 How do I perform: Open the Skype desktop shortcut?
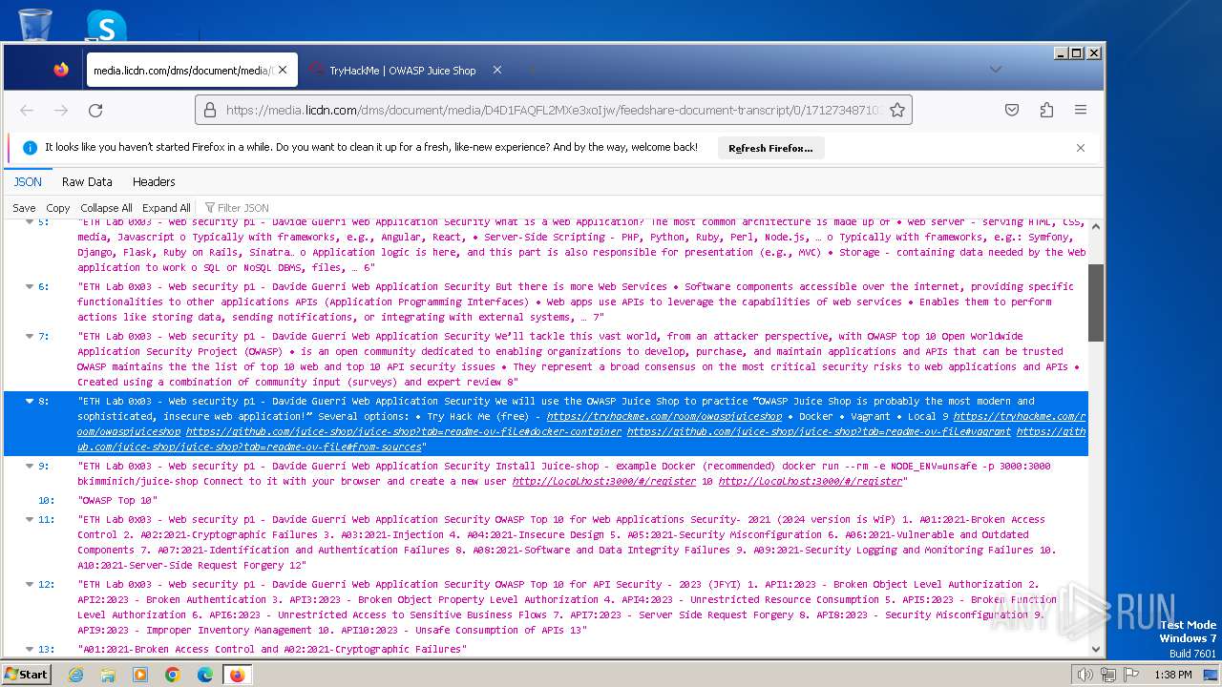pyautogui.click(x=106, y=26)
